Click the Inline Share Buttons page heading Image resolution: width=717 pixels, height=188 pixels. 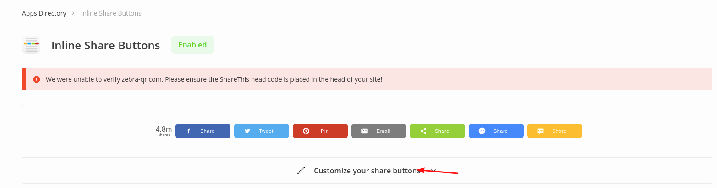105,45
